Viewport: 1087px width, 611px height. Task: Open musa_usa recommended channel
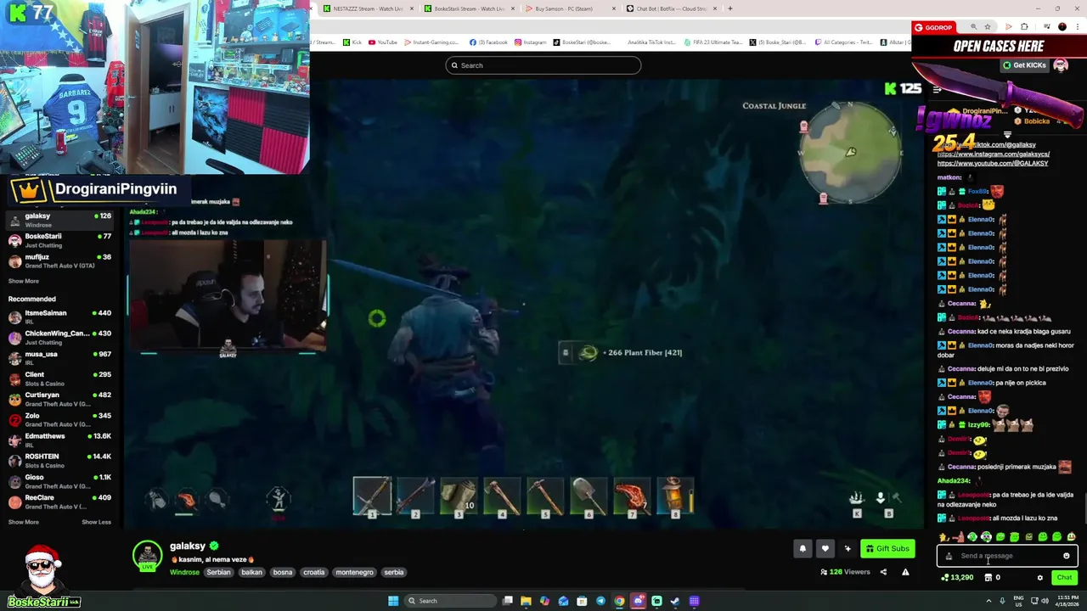[x=59, y=357]
